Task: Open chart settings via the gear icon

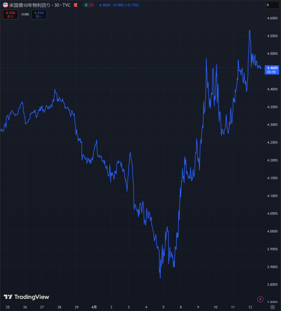Action: click(x=273, y=307)
